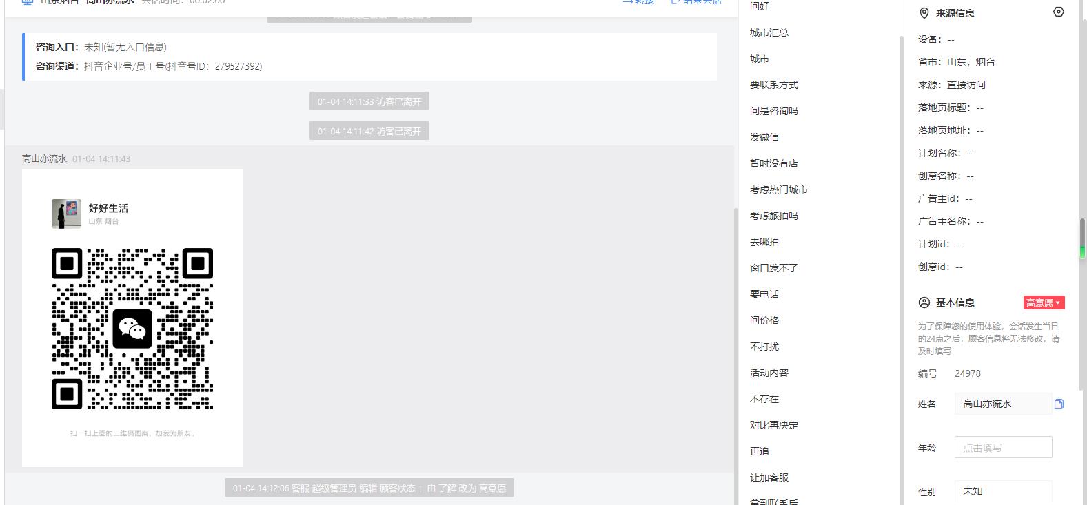
Task: Choose quick reply 对比再决定
Action: point(774,425)
